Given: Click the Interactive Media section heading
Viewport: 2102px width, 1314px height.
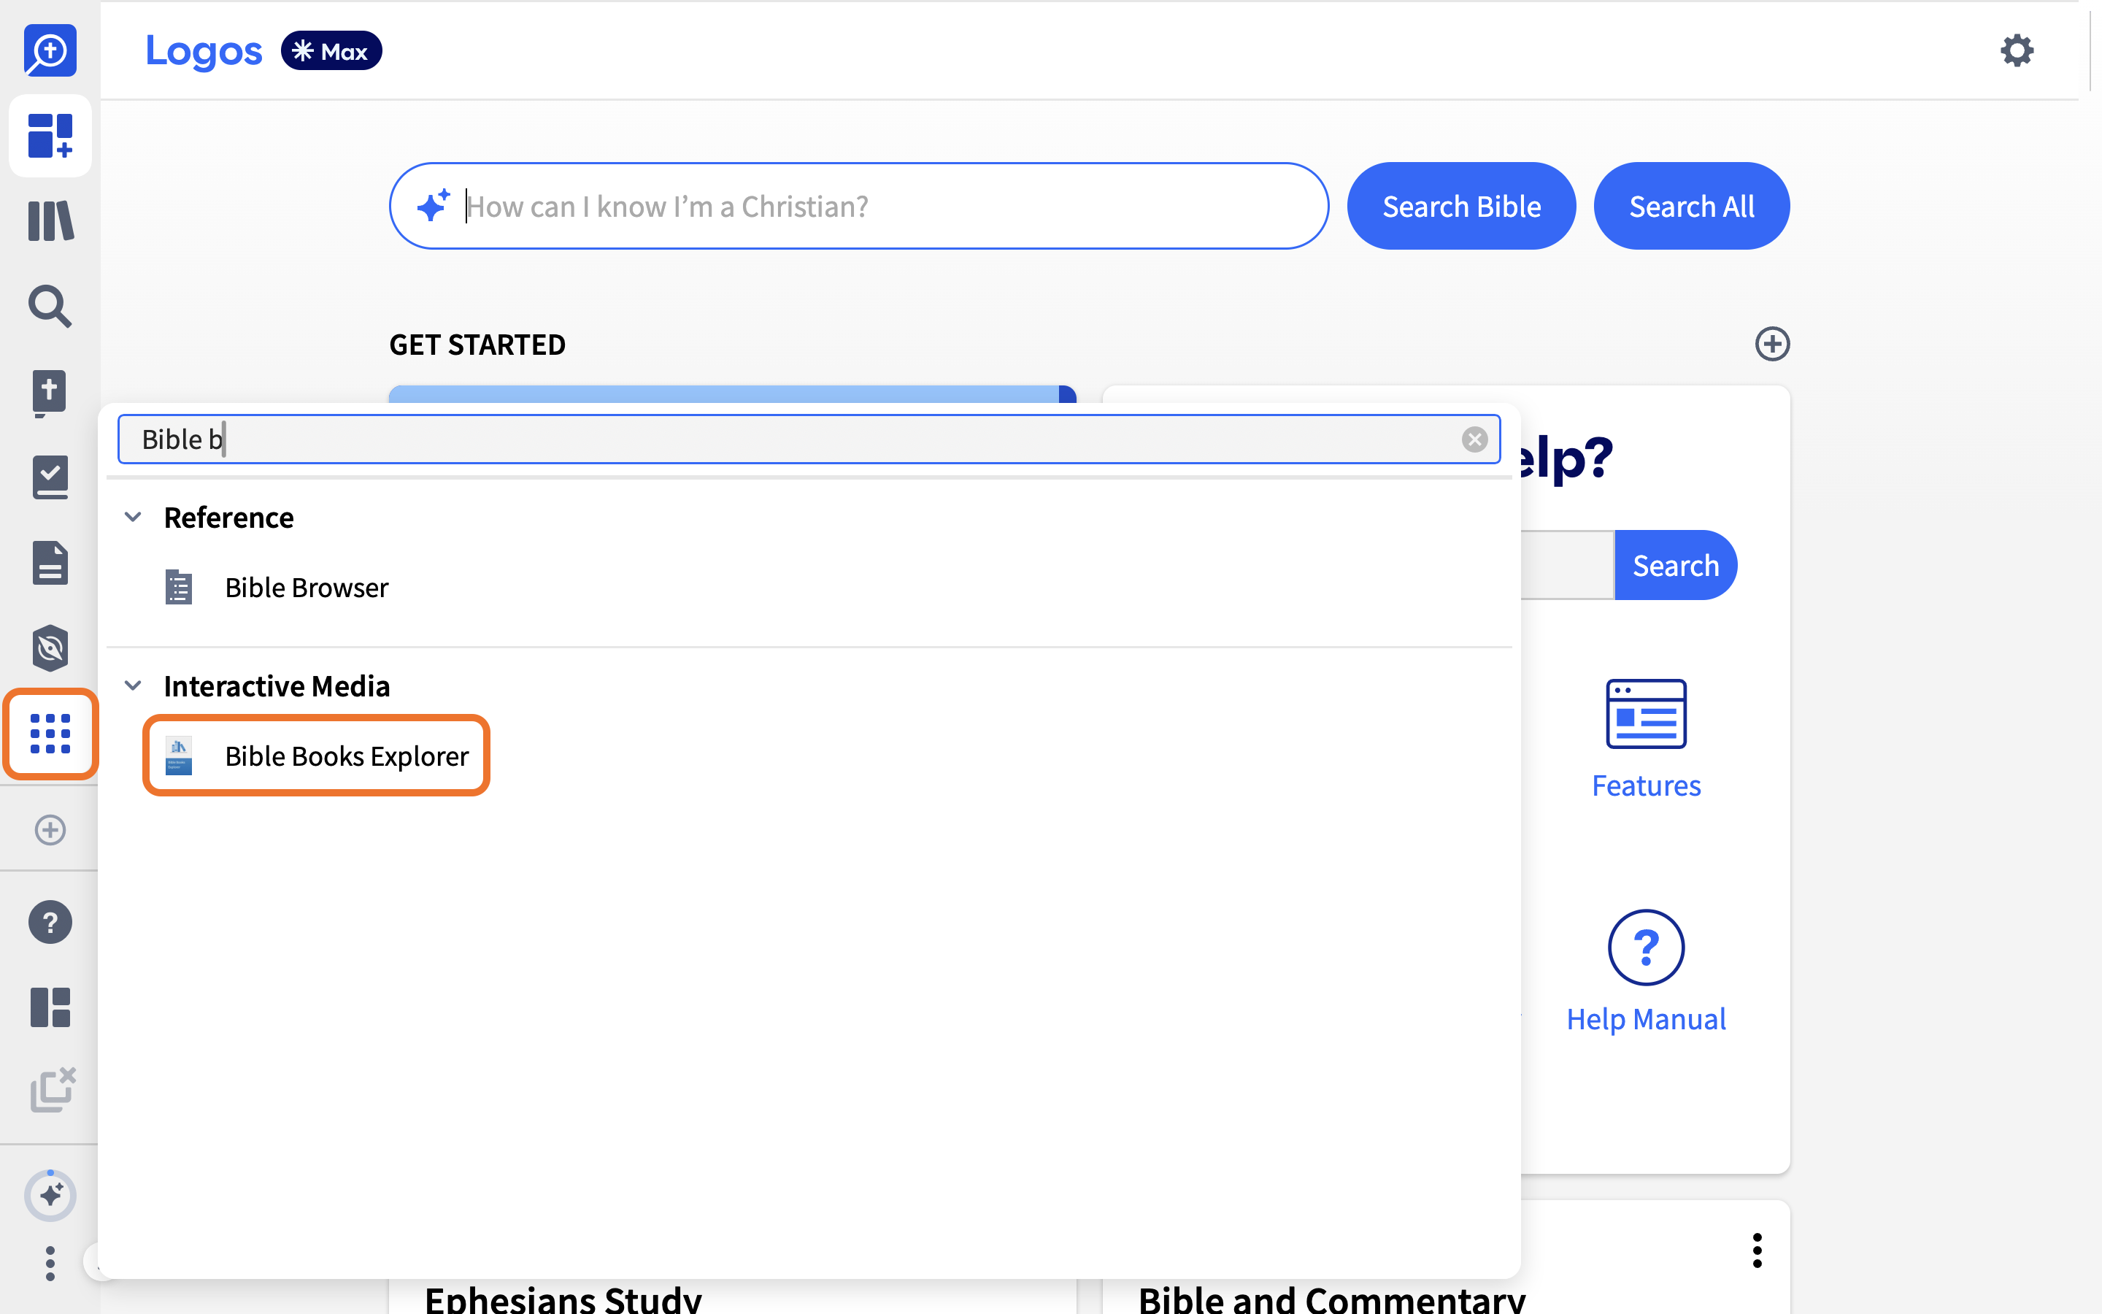Looking at the screenshot, I should [x=277, y=686].
